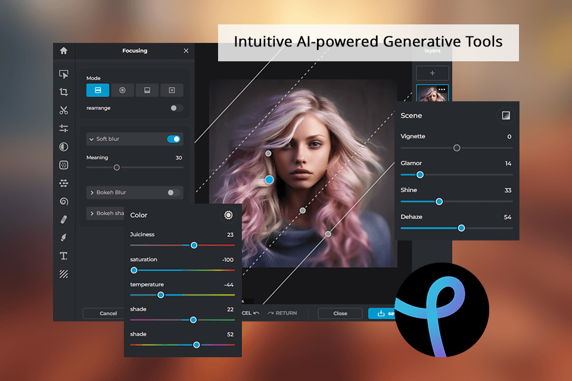Image resolution: width=572 pixels, height=381 pixels.
Task: Close the Focusing panel
Action: (x=186, y=51)
